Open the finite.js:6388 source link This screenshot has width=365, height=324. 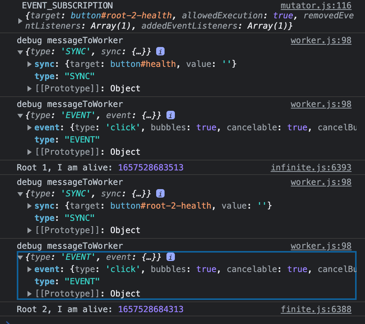pos(316,309)
